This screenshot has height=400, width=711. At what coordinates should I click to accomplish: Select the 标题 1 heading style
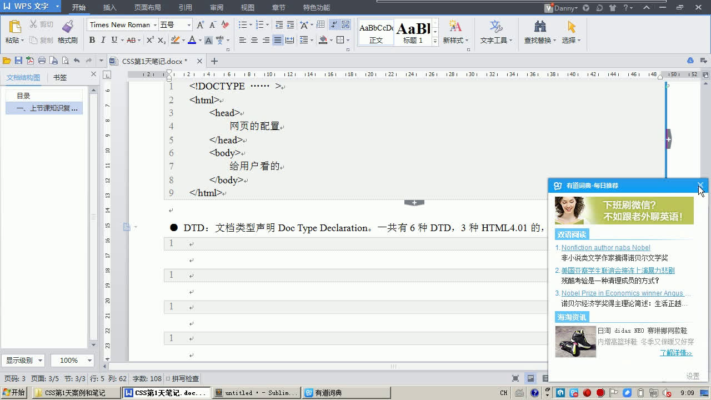point(413,32)
